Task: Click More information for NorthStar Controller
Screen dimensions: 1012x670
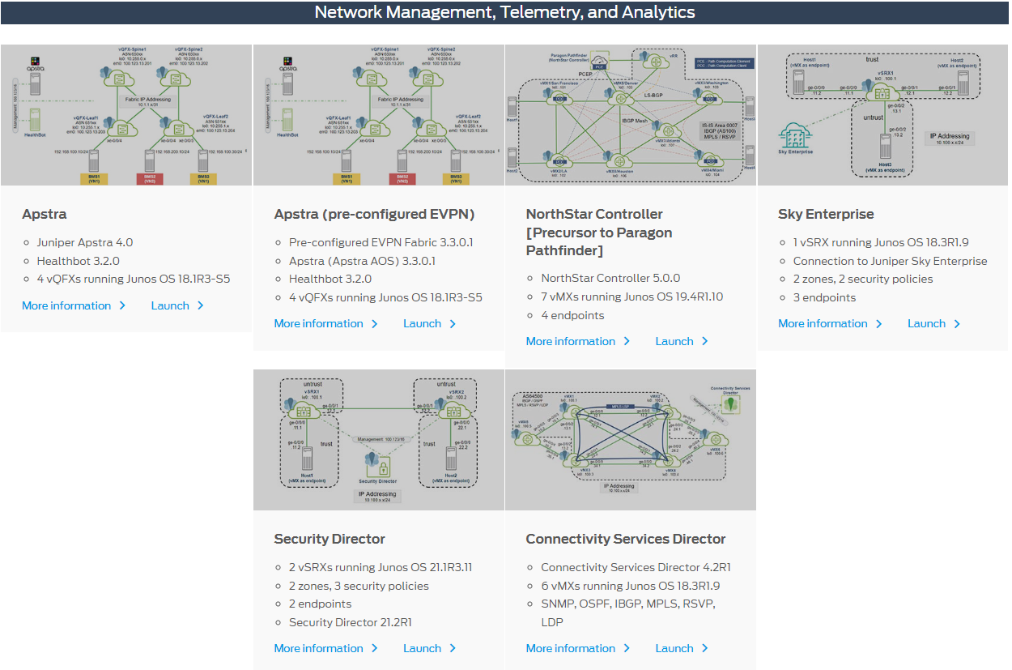Action: 572,341
